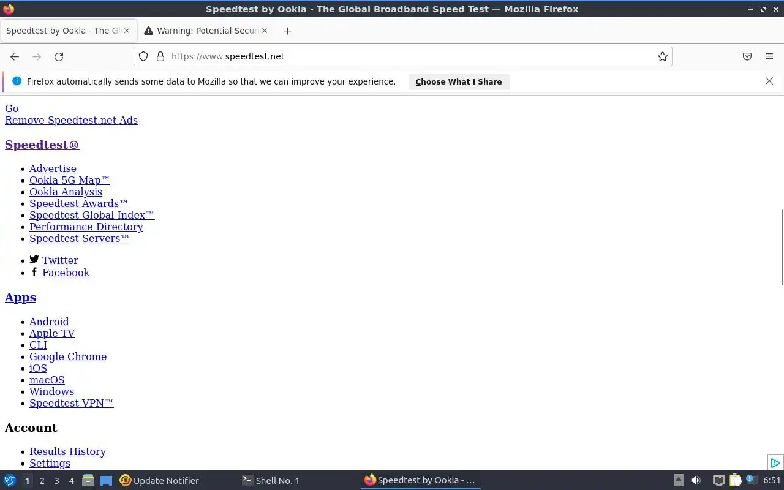Open Firefox application hamburger menu
784x490 pixels.
[769, 56]
